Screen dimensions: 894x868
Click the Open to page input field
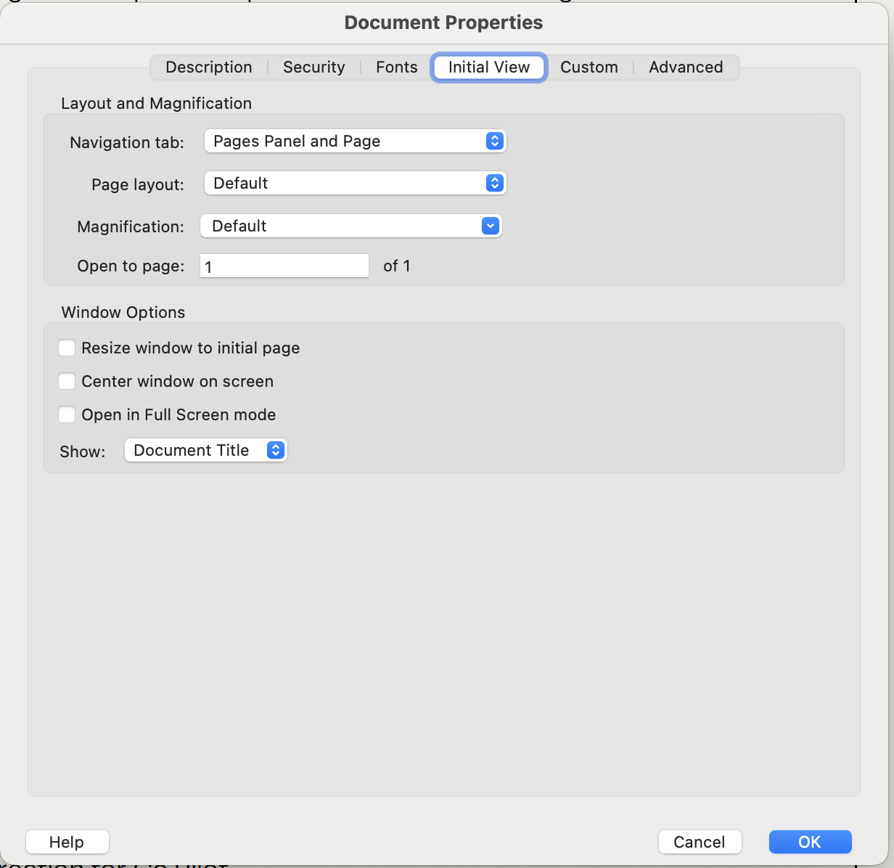click(x=284, y=266)
